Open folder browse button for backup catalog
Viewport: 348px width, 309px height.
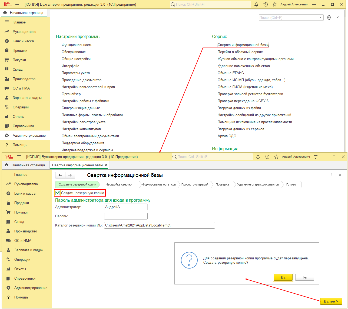[x=212, y=225]
